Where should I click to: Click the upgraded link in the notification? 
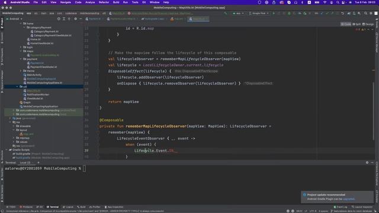348,199
